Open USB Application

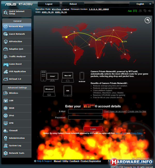pos(17,72)
